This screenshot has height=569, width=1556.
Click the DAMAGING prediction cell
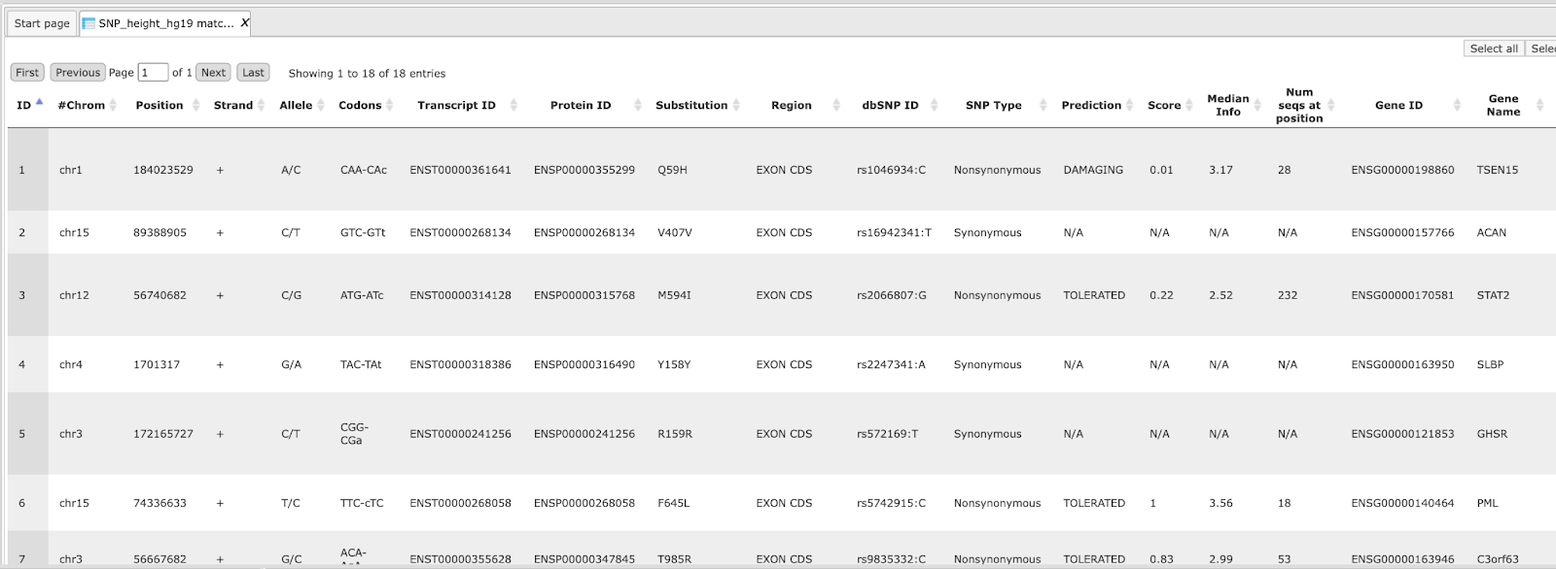1093,170
